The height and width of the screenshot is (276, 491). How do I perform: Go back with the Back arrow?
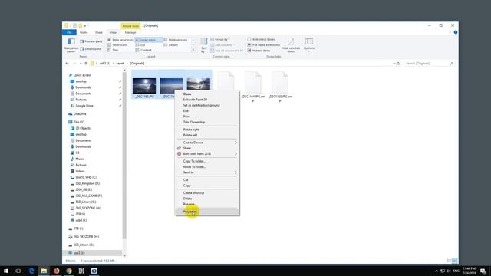(x=67, y=64)
